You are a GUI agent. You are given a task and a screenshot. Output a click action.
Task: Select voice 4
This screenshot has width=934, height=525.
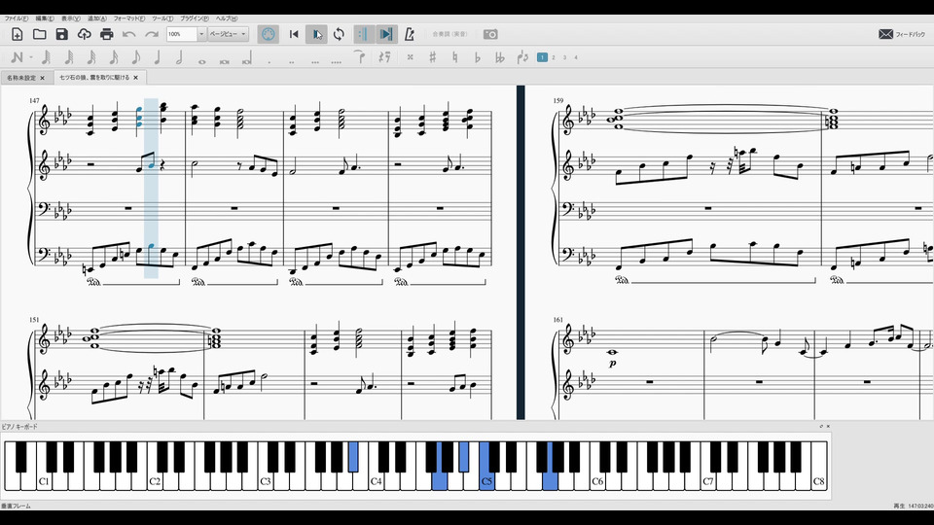pos(576,57)
